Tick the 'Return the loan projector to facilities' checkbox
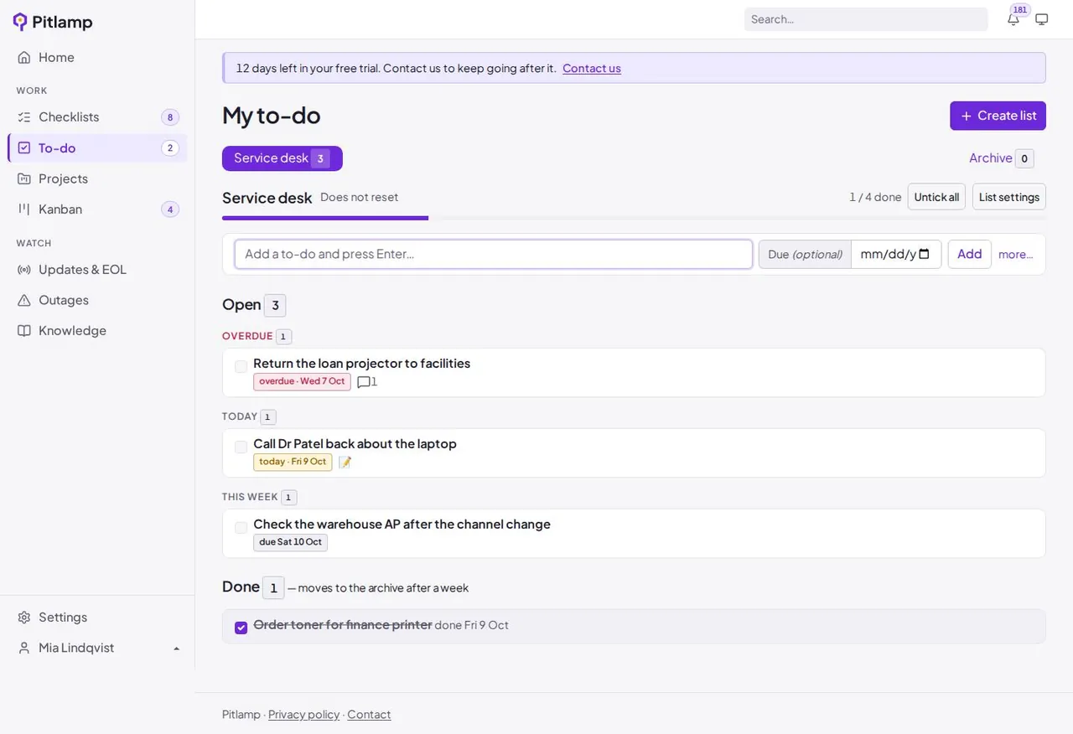1073x734 pixels. 241,367
